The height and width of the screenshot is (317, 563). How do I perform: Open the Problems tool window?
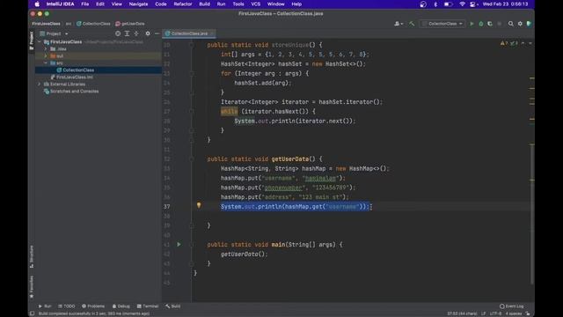click(x=93, y=306)
